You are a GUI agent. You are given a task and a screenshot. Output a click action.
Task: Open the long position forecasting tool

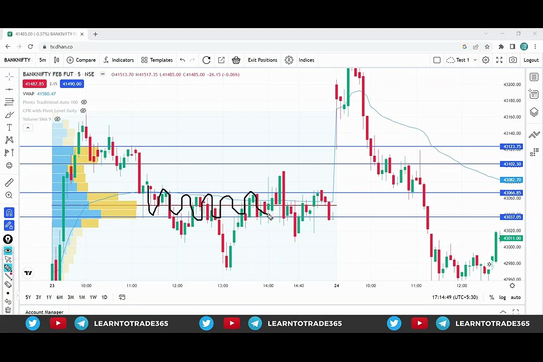[x=10, y=152]
